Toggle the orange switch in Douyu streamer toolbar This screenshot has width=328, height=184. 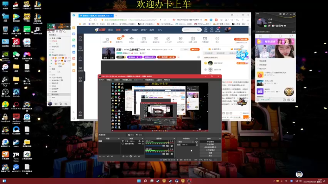119,38
